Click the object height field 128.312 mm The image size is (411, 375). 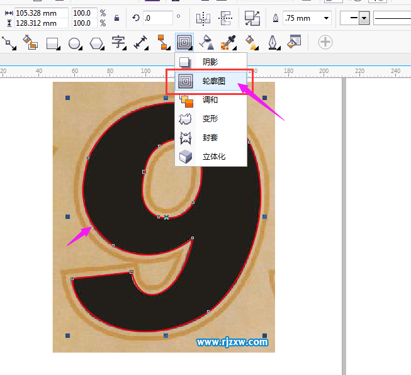tap(42, 23)
